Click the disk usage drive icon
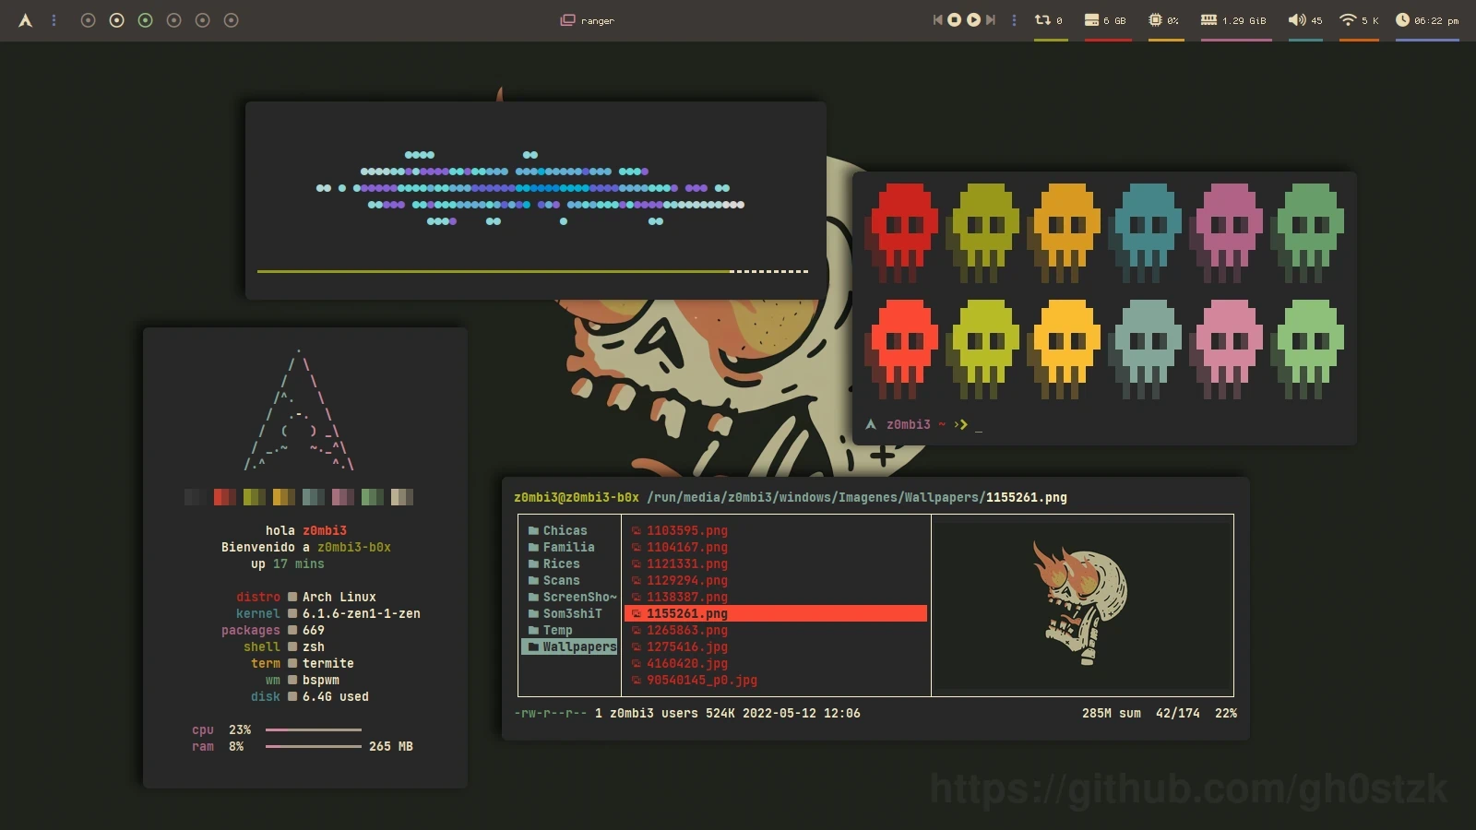The height and width of the screenshot is (830, 1476). pos(1091,19)
